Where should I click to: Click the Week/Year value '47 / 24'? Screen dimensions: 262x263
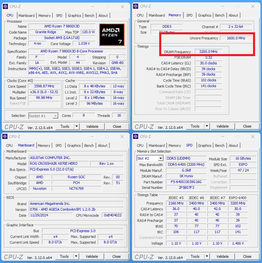(243, 170)
